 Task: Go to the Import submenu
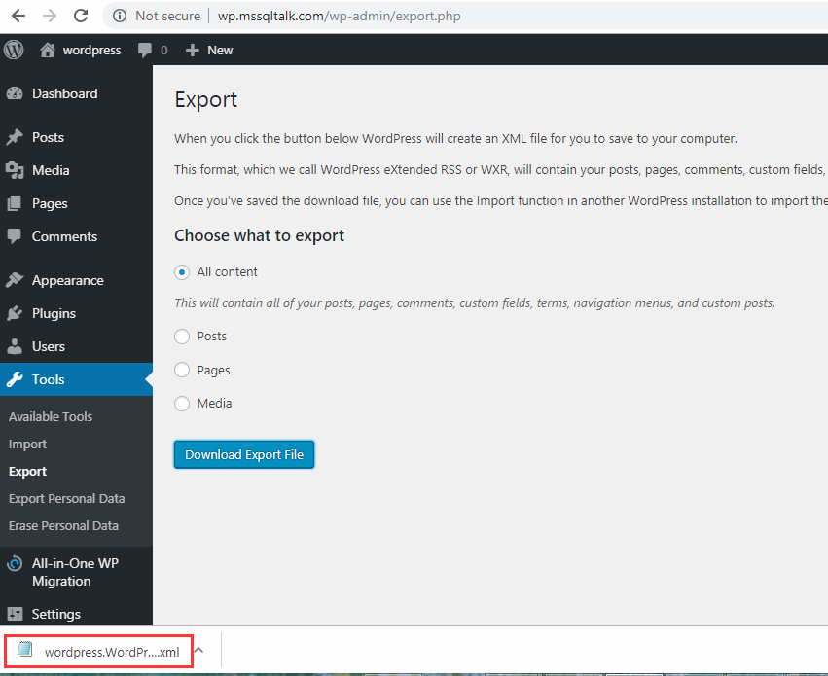27,445
